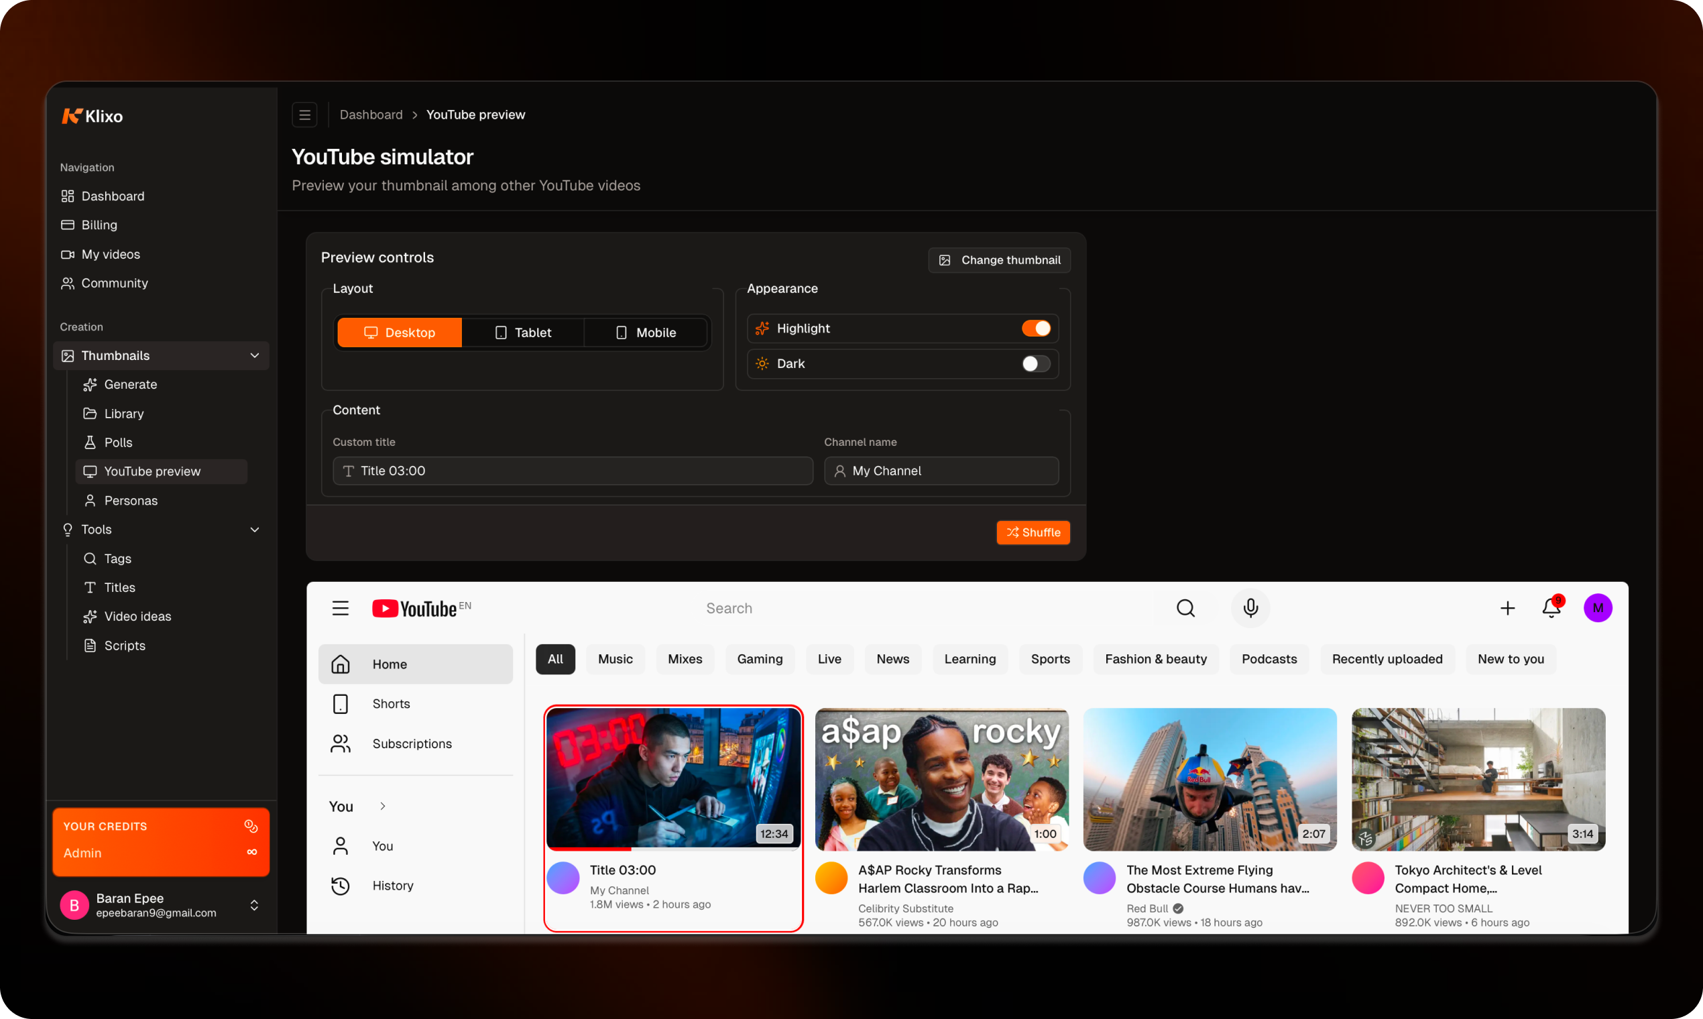Select the Mobile layout option
The image size is (1703, 1019).
click(646, 333)
